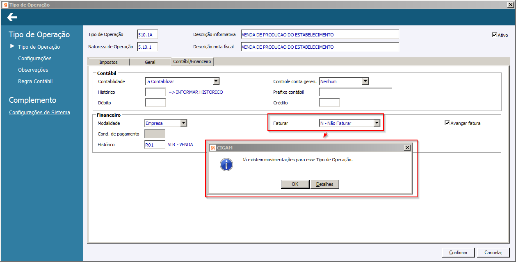Click OK in the CIGAM dialog
The height and width of the screenshot is (262, 516).
point(295,184)
